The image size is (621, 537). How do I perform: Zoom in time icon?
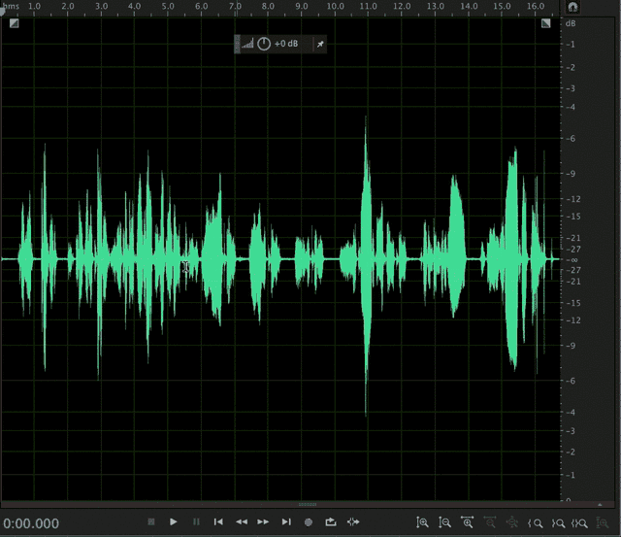468,522
